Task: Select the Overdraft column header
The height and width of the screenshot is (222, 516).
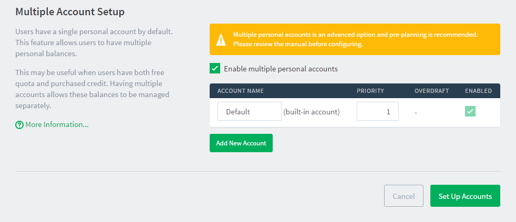Action: [431, 91]
